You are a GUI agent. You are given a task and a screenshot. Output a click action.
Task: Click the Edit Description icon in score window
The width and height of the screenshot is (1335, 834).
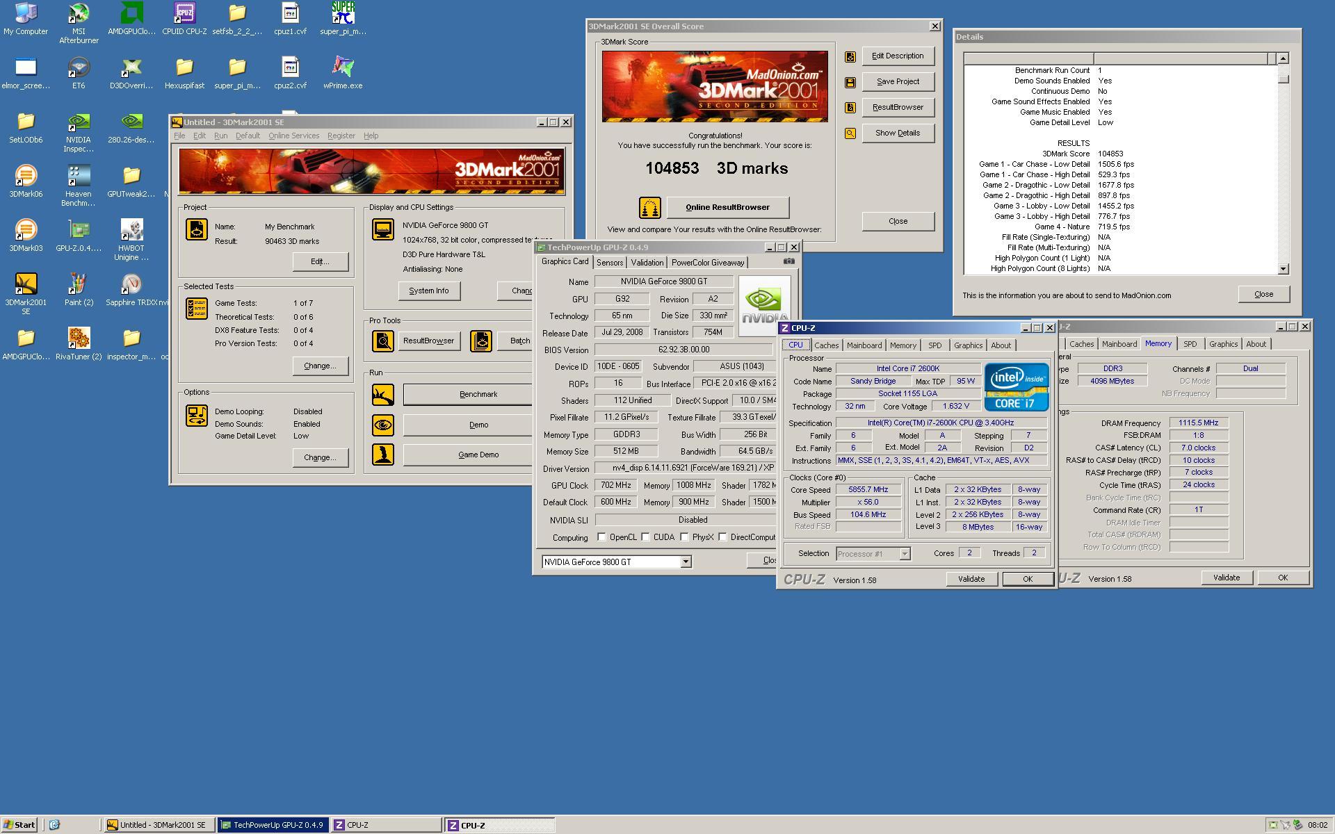[x=850, y=56]
